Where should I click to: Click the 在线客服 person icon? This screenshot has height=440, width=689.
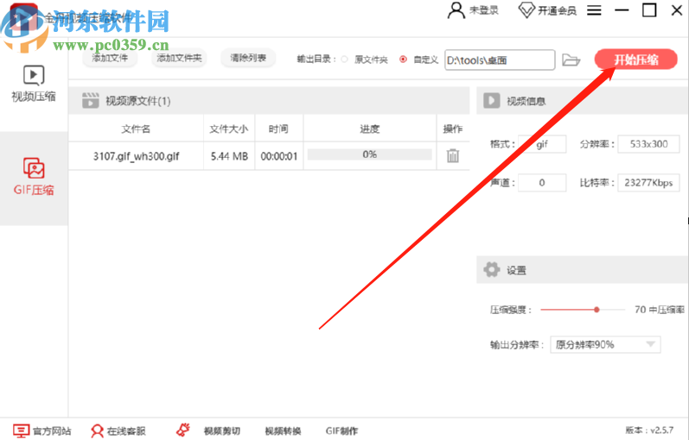97,431
